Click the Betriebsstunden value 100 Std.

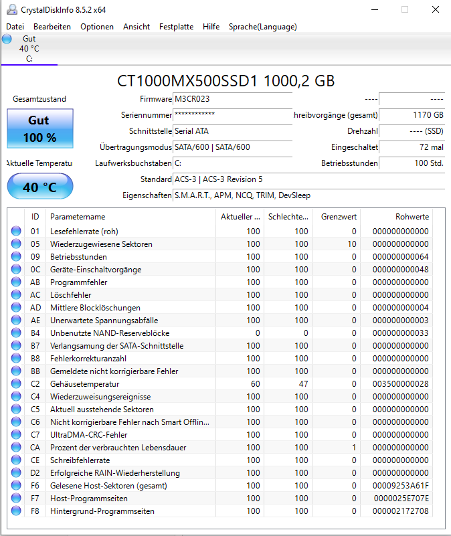coord(412,163)
